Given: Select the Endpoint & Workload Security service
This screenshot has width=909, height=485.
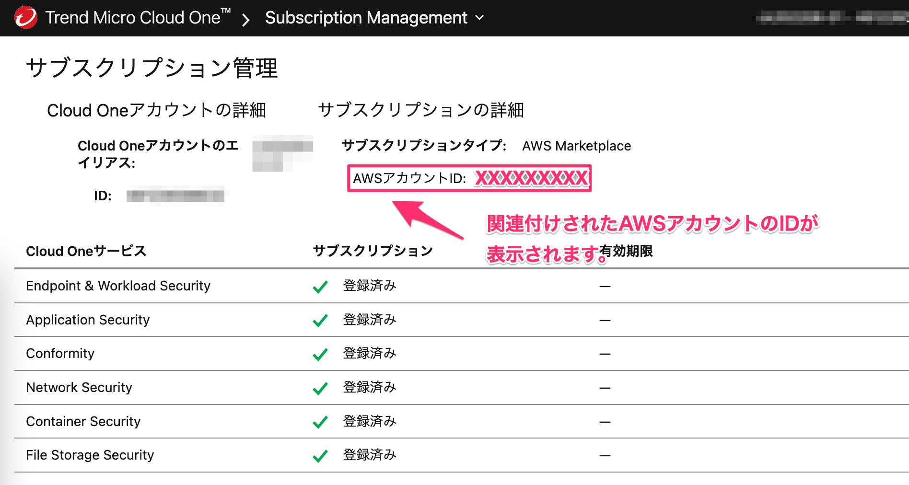Looking at the screenshot, I should pos(118,286).
